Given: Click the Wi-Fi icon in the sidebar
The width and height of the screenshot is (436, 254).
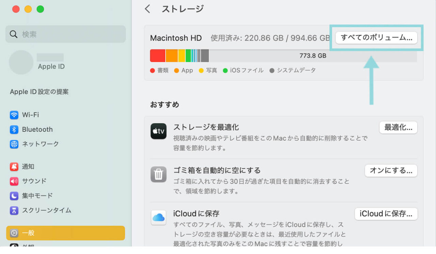Looking at the screenshot, I should tap(14, 115).
